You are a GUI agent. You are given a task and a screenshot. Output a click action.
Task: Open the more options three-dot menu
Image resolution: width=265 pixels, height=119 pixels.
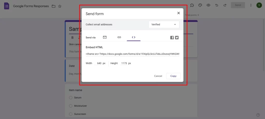(251, 5)
